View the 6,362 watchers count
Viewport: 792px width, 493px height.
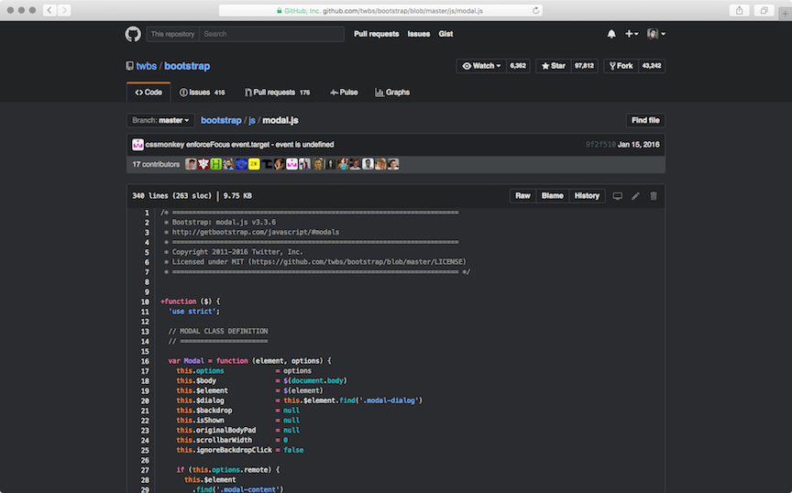tap(518, 66)
